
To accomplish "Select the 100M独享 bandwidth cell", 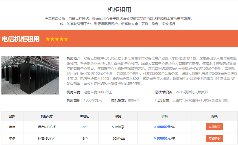I will (118, 139).
